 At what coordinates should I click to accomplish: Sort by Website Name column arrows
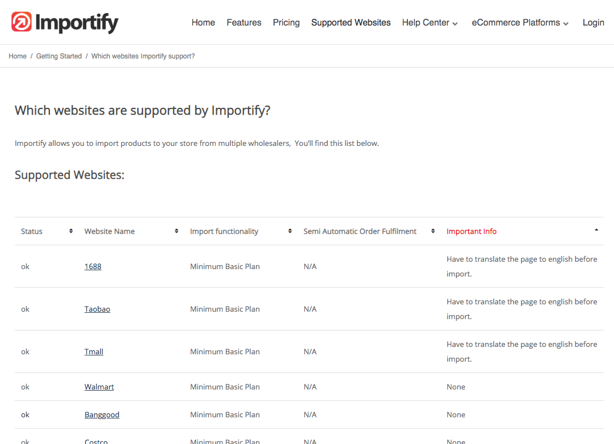(x=176, y=231)
